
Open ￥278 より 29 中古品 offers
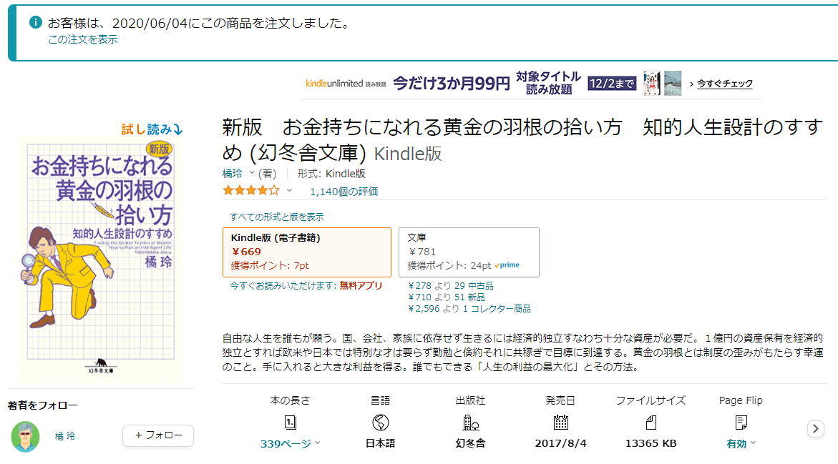point(451,286)
